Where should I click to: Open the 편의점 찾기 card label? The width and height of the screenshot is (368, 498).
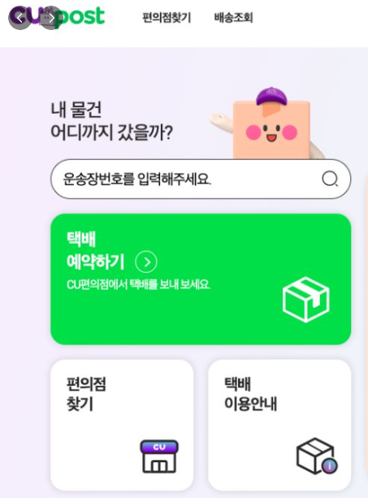(x=86, y=394)
